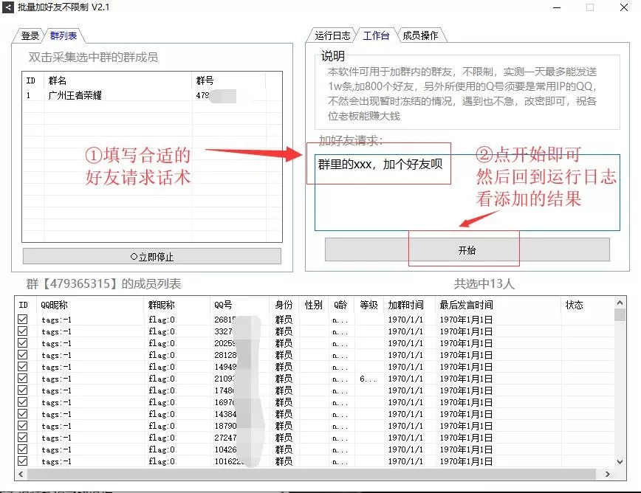
Task: Deselect the member with QQ 2109
Action: 23,379
